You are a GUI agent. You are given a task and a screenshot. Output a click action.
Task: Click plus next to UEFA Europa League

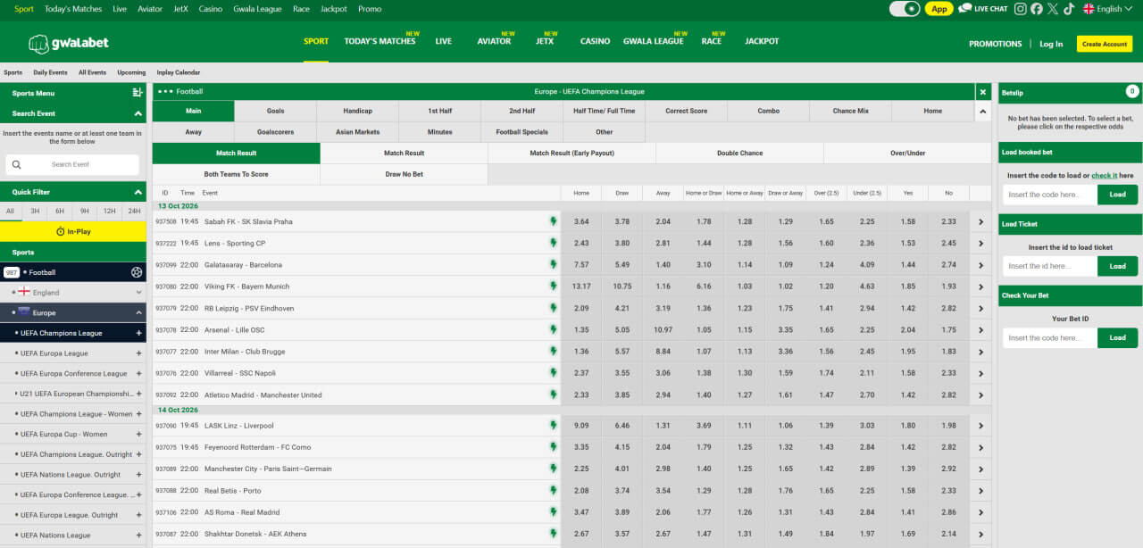[138, 353]
